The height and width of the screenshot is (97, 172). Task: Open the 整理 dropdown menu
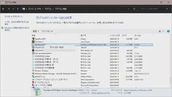point(36,31)
